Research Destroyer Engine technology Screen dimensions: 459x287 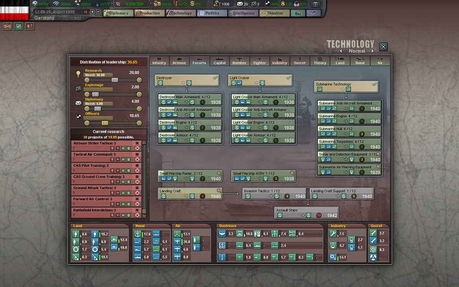tap(190, 125)
